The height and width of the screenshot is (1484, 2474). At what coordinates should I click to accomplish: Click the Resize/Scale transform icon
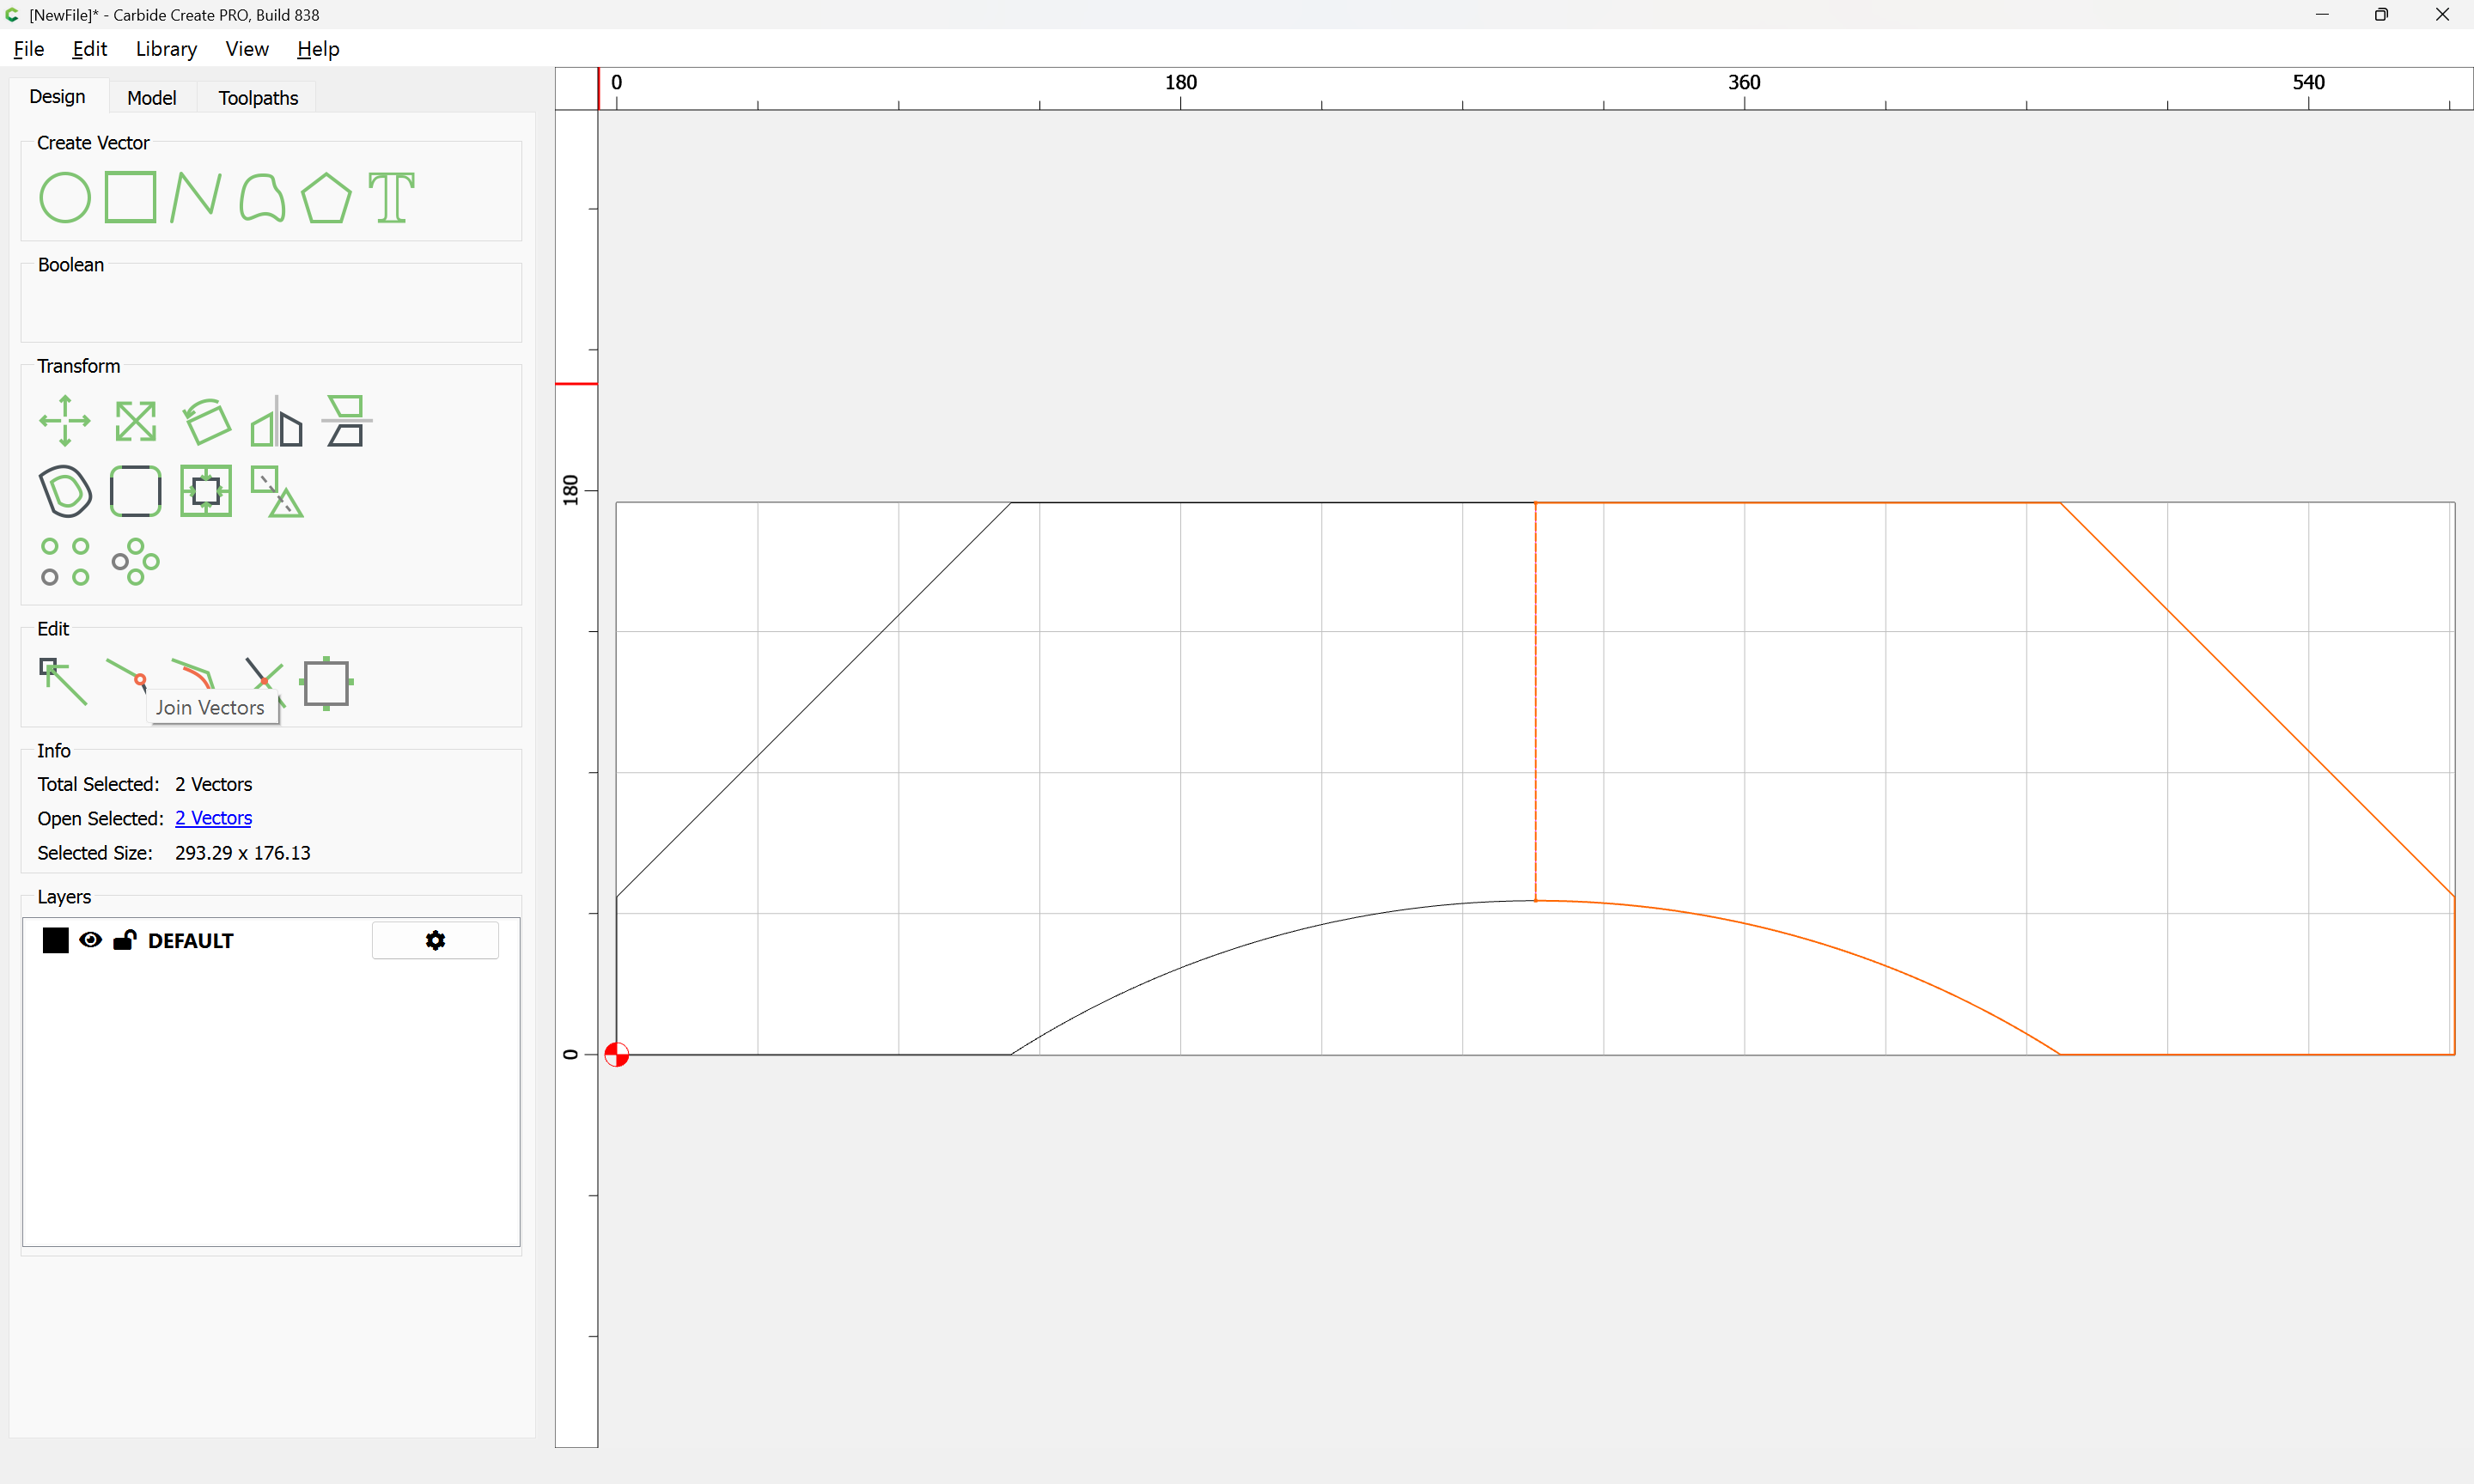pyautogui.click(x=135, y=421)
